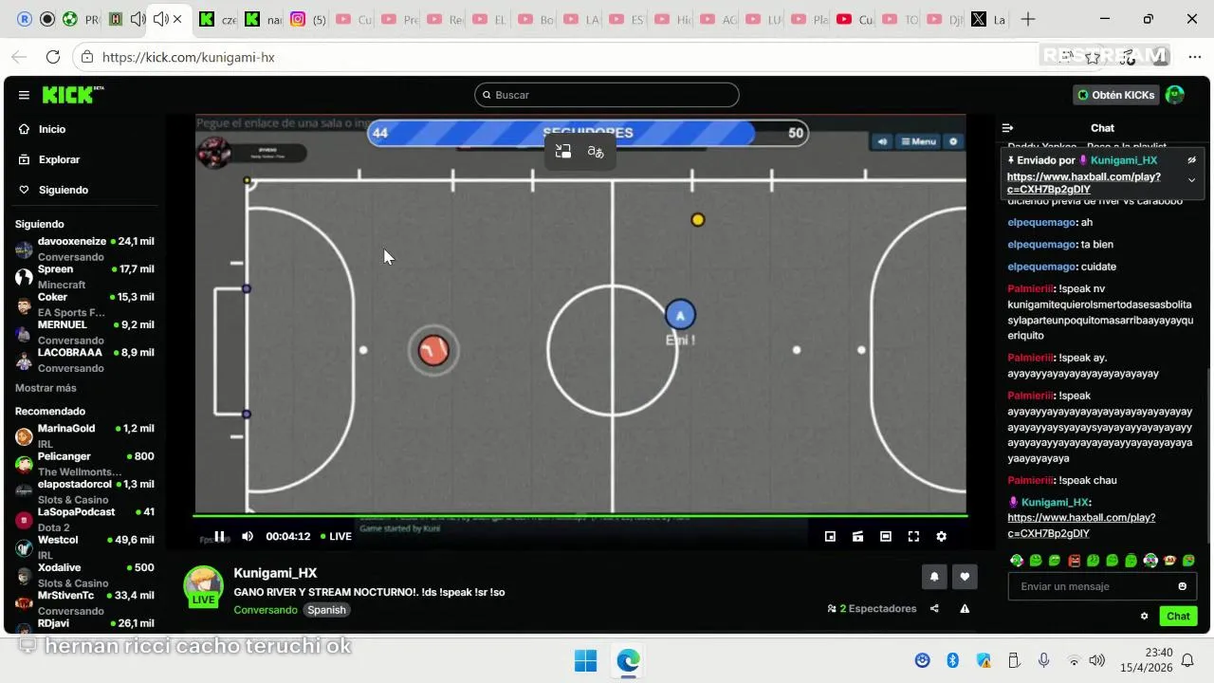Follow channel with heart button
This screenshot has width=1214, height=683.
click(965, 576)
